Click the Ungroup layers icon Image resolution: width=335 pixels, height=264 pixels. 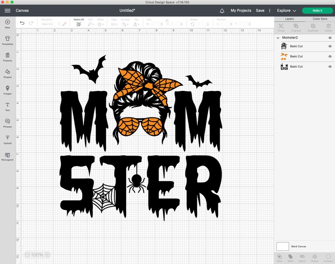(296, 26)
